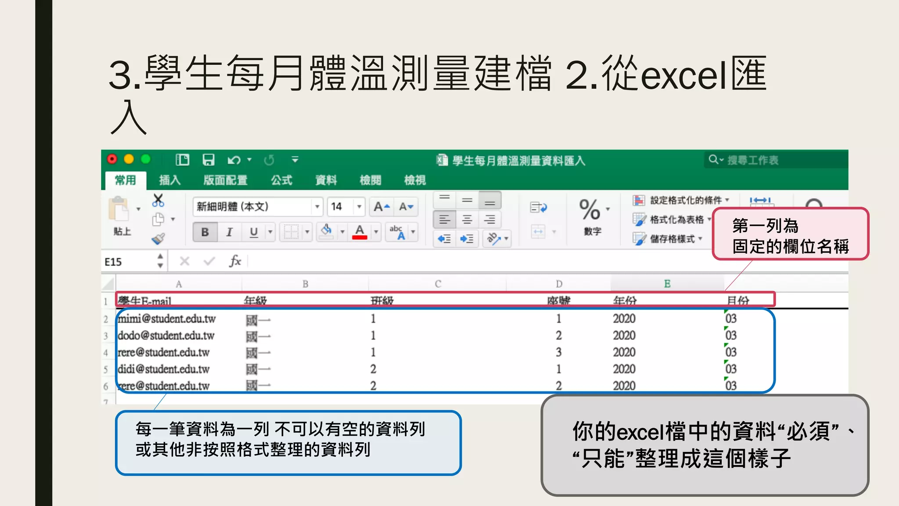The image size is (899, 506).
Task: Expand the quick access toolbar customize arrow
Action: [x=295, y=159]
